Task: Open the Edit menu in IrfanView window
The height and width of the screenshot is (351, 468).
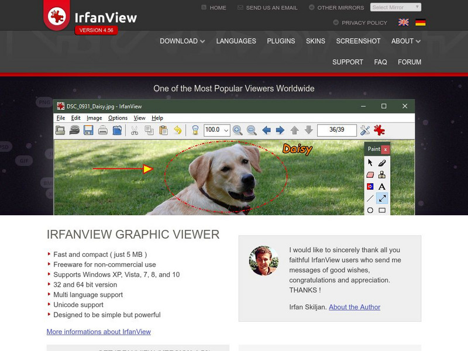Action: click(x=76, y=118)
